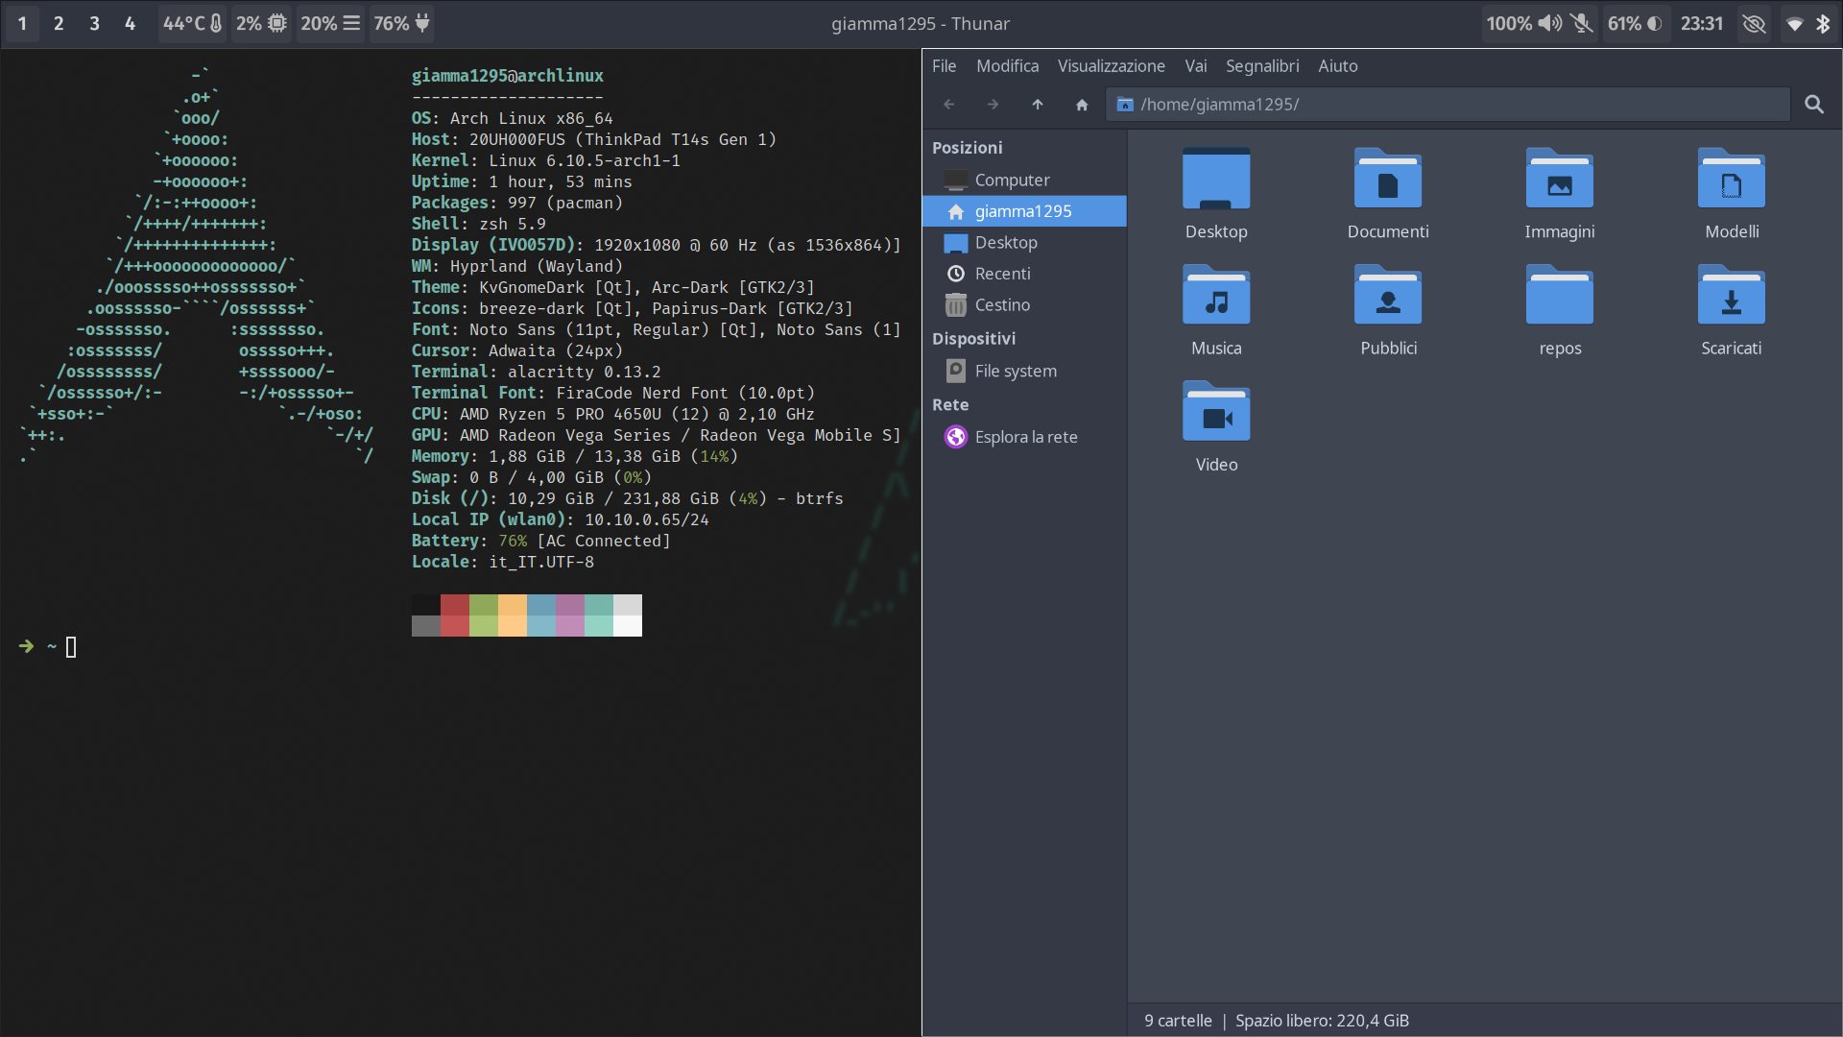Switch to workspace 2

[59, 23]
